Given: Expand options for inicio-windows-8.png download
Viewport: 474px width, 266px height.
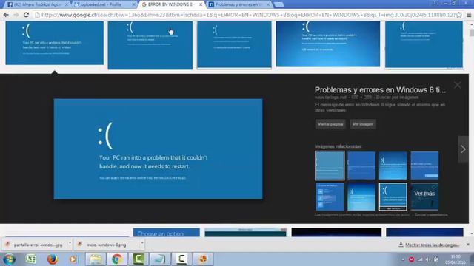Looking at the screenshot, I should click(x=142, y=243).
